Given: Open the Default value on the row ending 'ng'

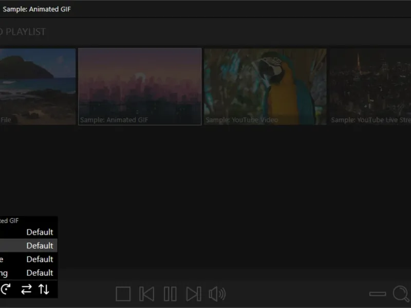Looking at the screenshot, I should tap(40, 273).
